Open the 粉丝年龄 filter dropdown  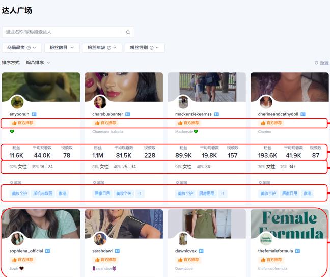(x=102, y=48)
